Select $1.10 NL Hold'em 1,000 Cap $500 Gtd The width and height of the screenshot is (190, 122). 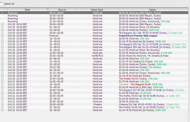point(141,87)
